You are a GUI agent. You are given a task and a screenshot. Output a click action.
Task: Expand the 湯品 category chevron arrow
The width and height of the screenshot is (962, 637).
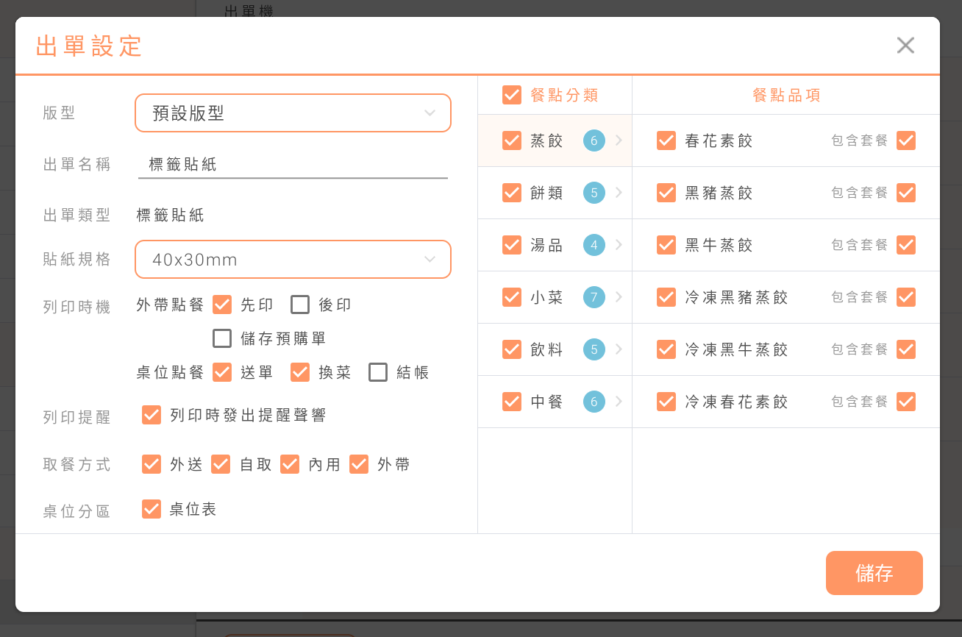tap(619, 245)
